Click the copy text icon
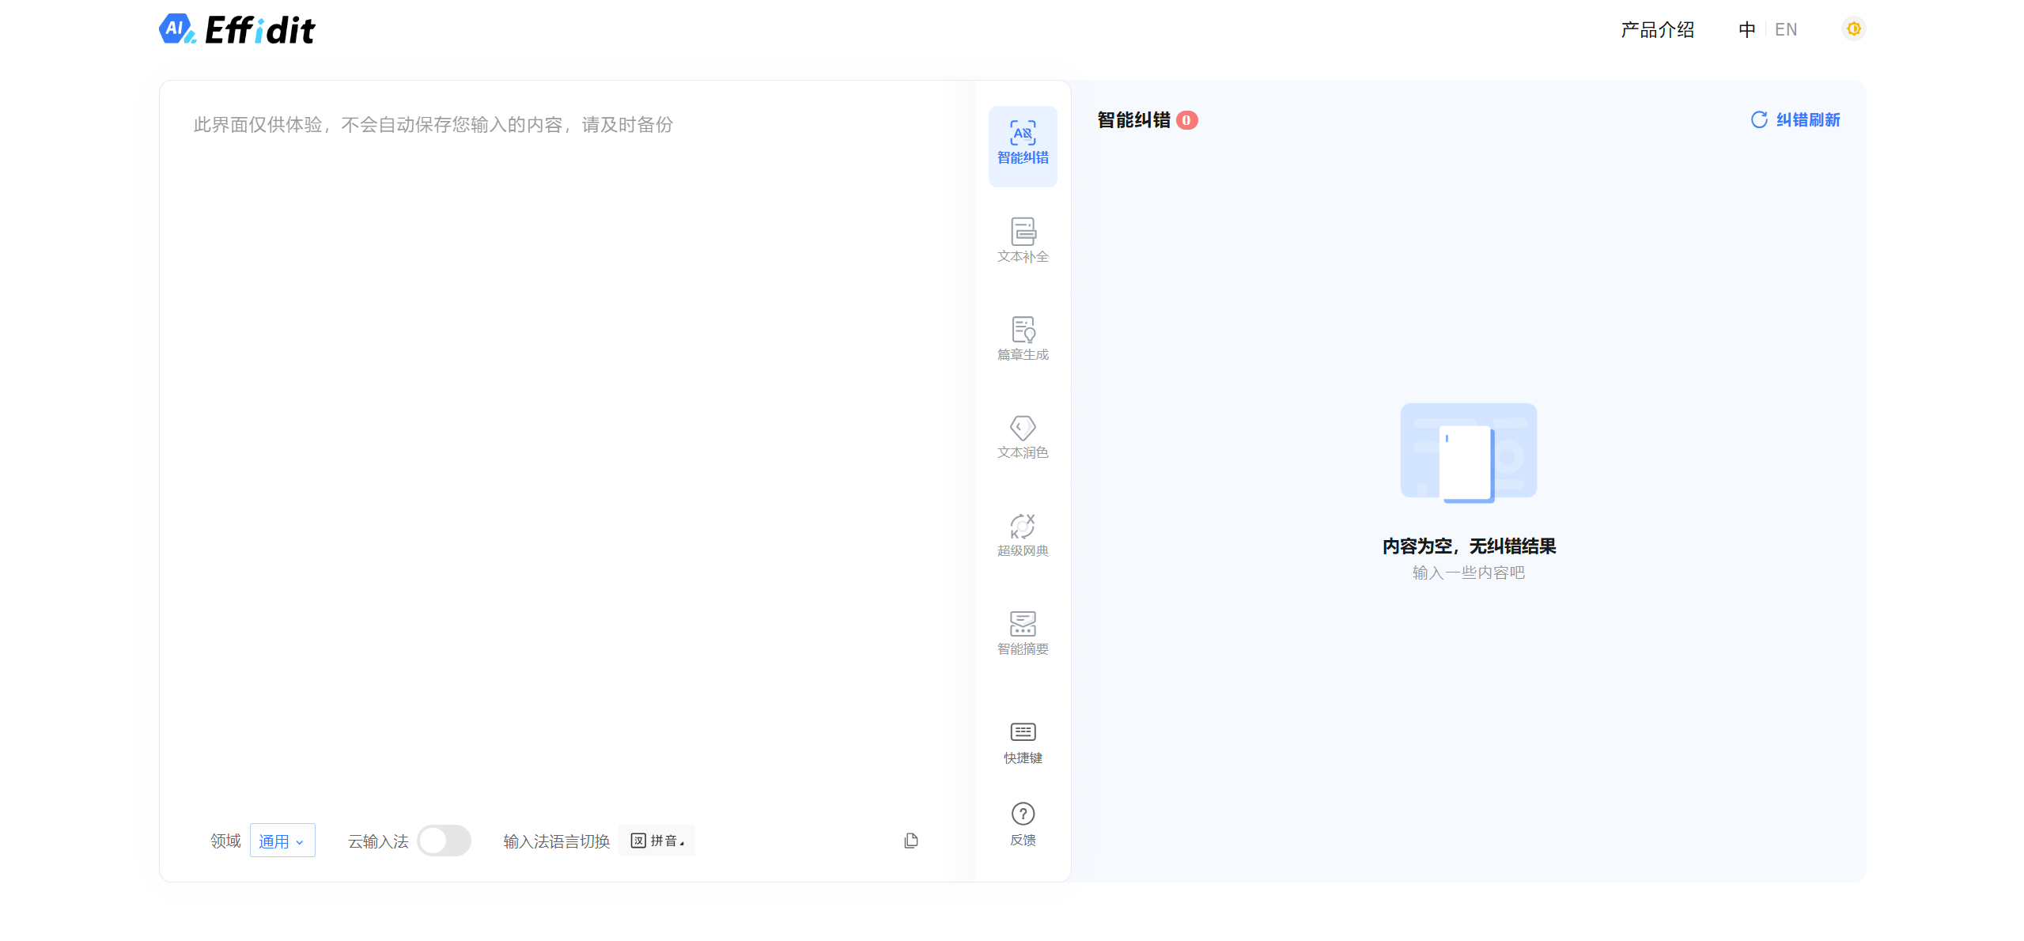Screen dimensions: 2024x941 910,841
